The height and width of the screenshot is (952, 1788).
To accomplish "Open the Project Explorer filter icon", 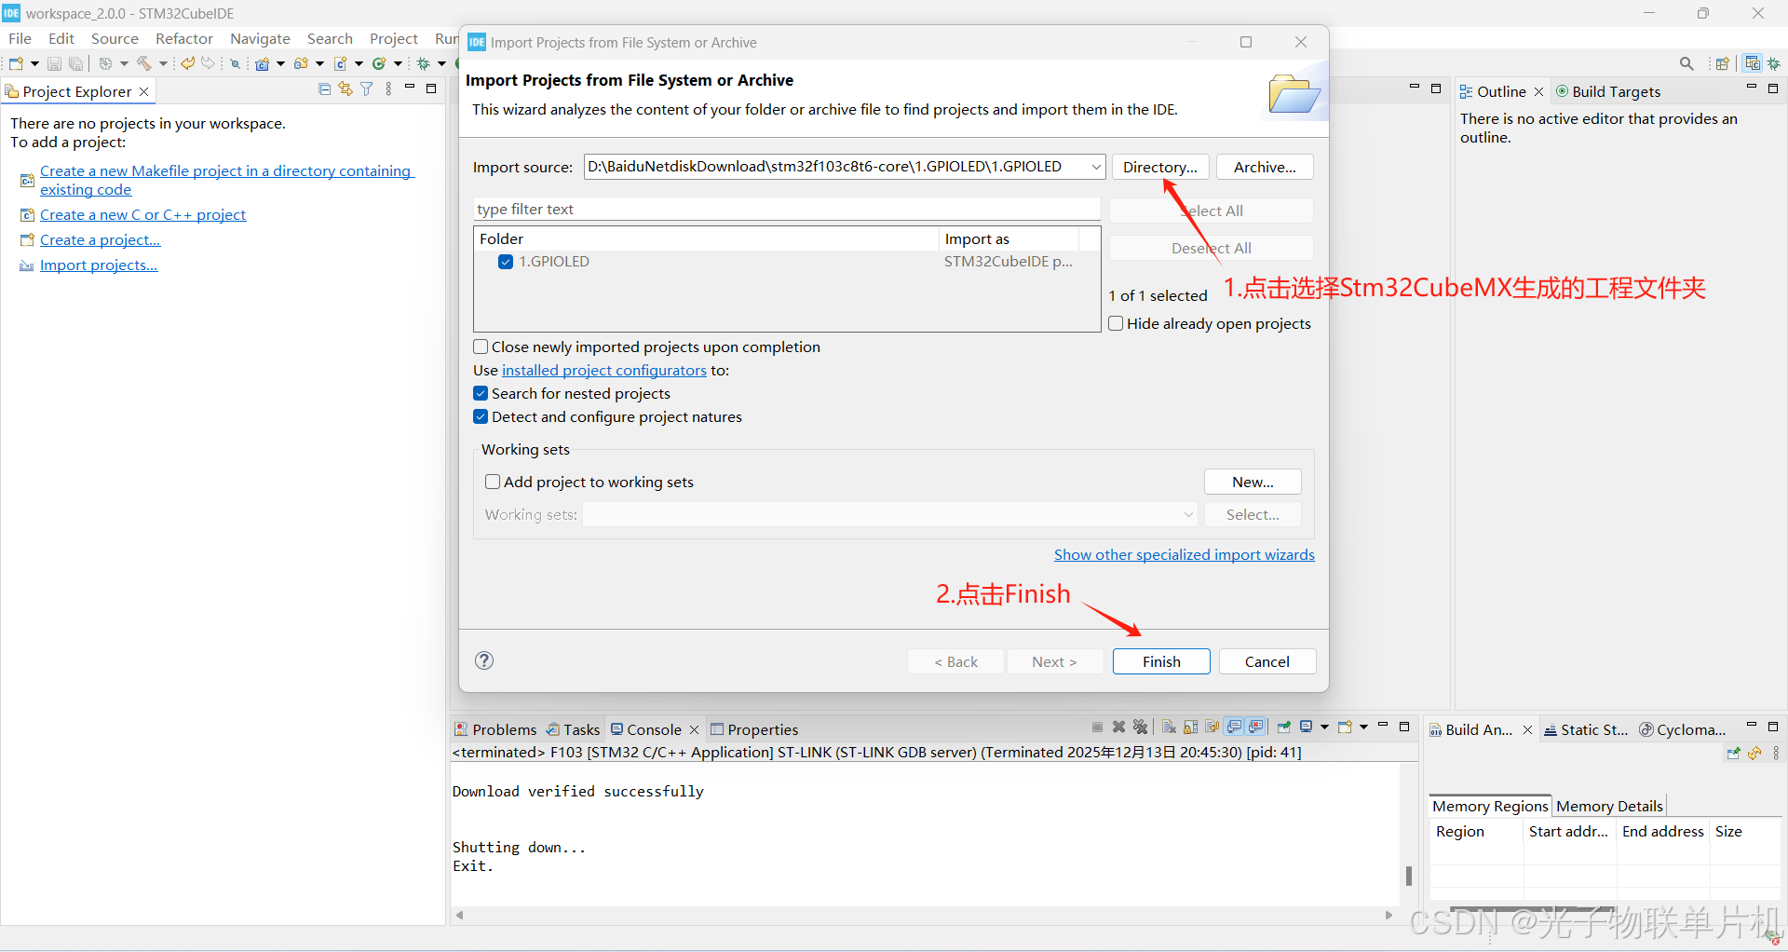I will click(x=366, y=88).
